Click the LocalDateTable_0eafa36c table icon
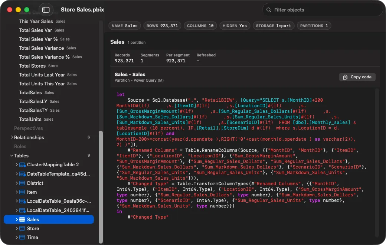This screenshot has height=245, width=386. [x=22, y=201]
